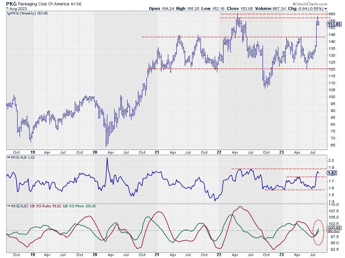This screenshot has width=345, height=258.
Task: Click the 99.82 RS-Ratio value tag on the axis
Action: coord(333,231)
